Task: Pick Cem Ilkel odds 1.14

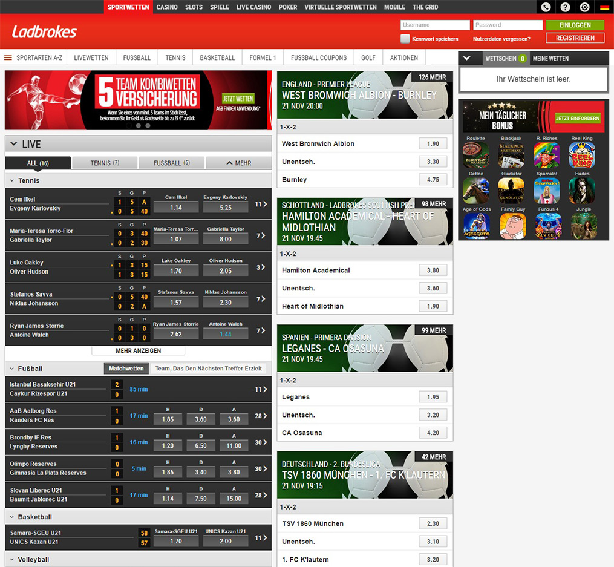Action: 176,208
